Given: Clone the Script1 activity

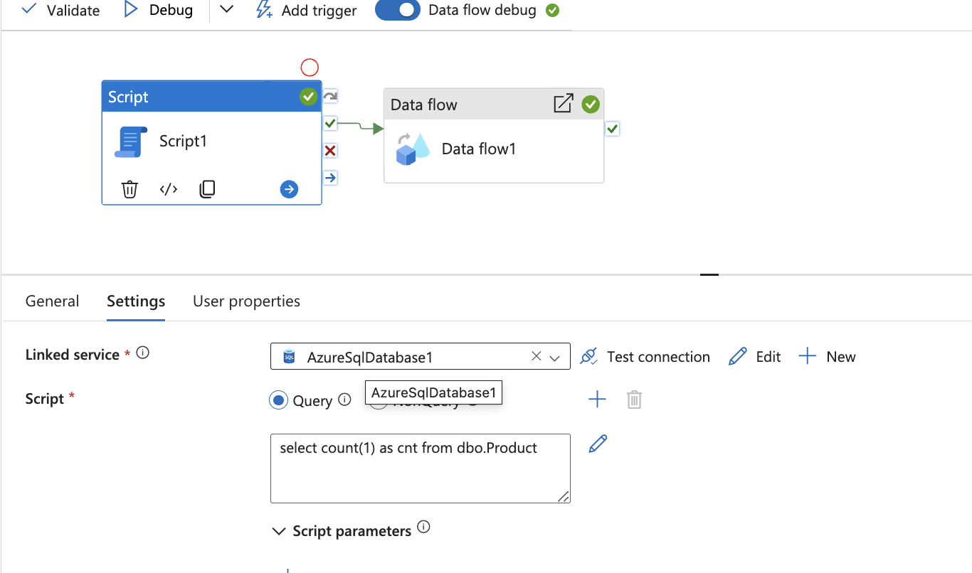Looking at the screenshot, I should 207,188.
